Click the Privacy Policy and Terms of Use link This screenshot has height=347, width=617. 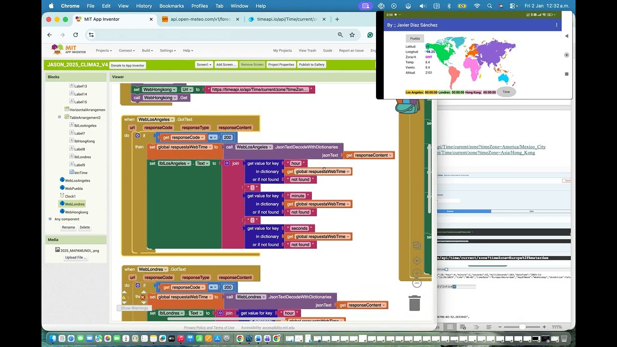point(209,328)
